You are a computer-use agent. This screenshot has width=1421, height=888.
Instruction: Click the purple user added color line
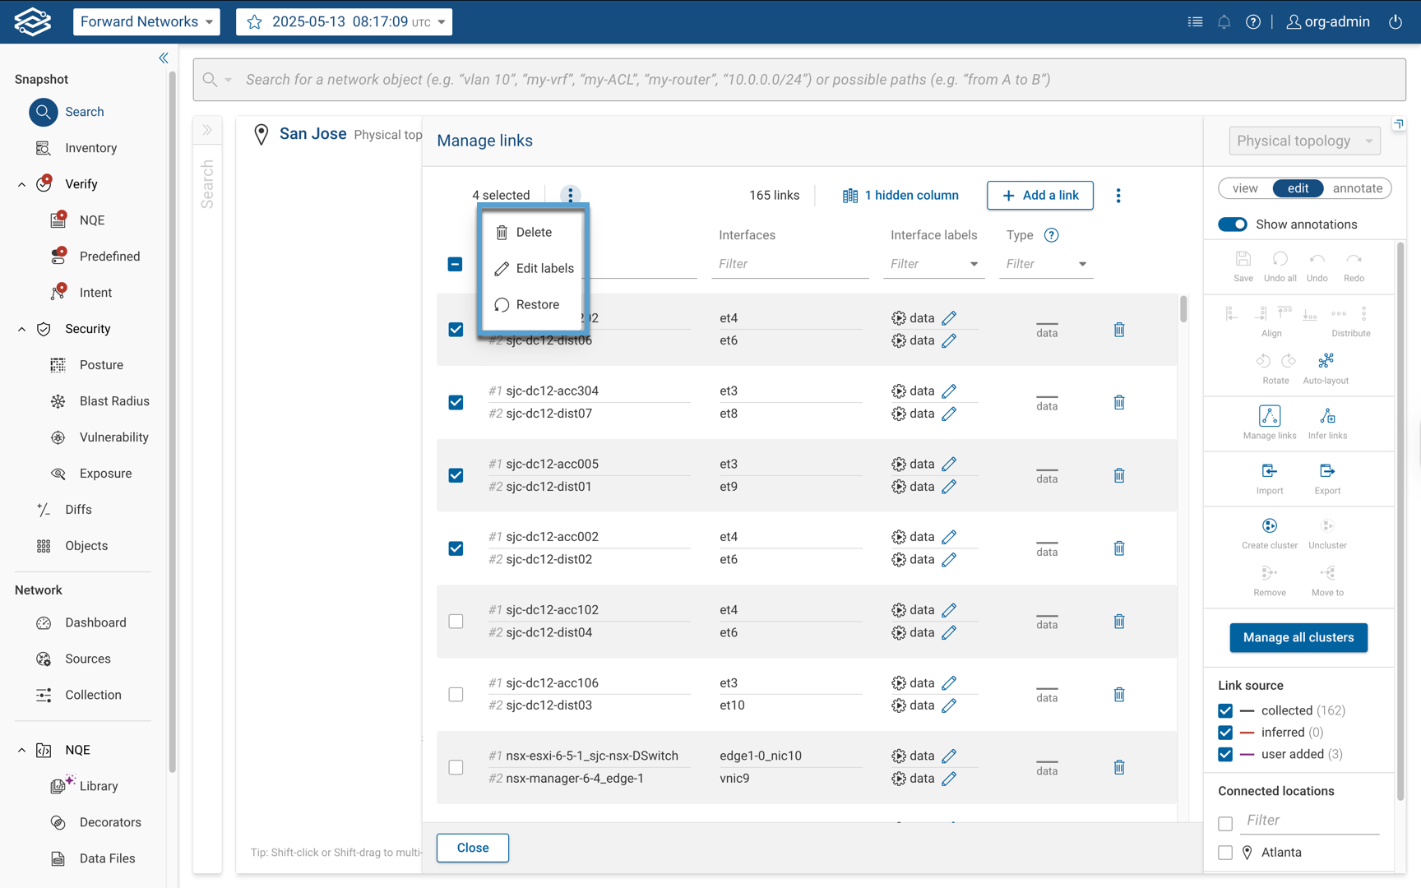coord(1246,754)
